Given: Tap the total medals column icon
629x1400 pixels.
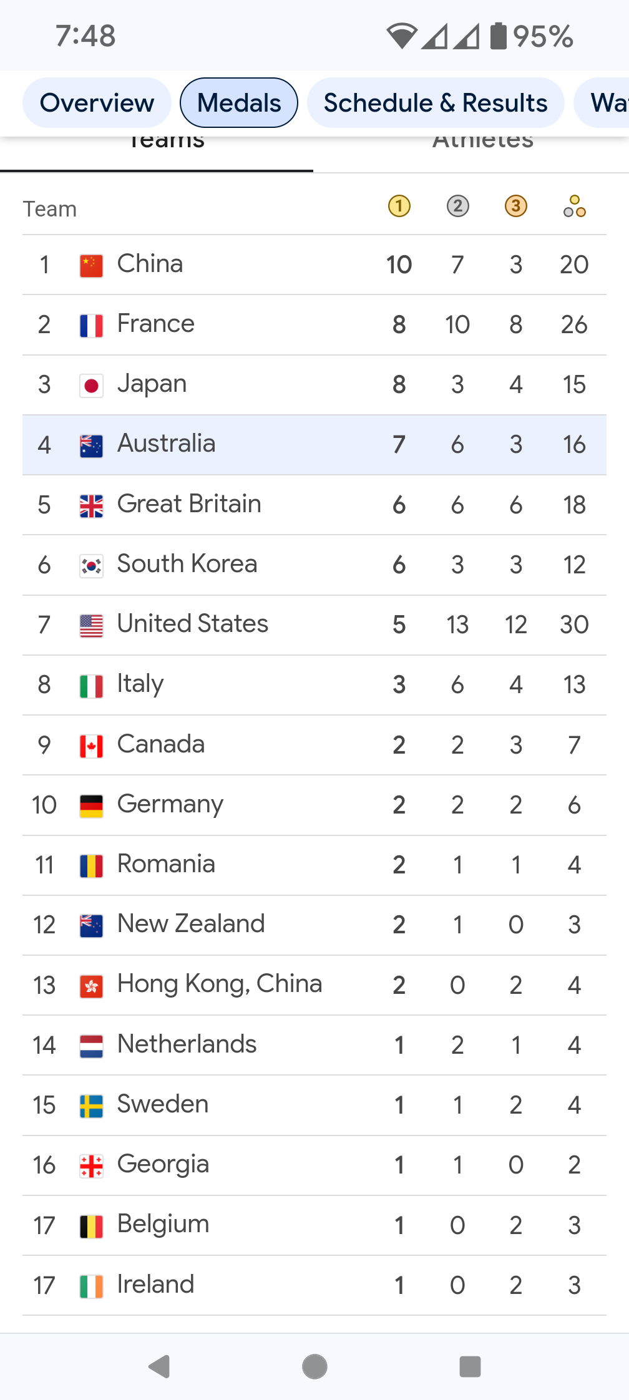Looking at the screenshot, I should point(574,206).
